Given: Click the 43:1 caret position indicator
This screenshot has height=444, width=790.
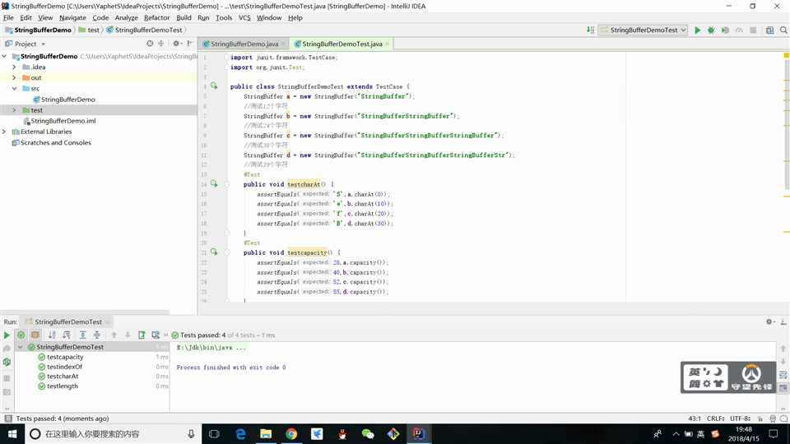Looking at the screenshot, I should point(695,419).
